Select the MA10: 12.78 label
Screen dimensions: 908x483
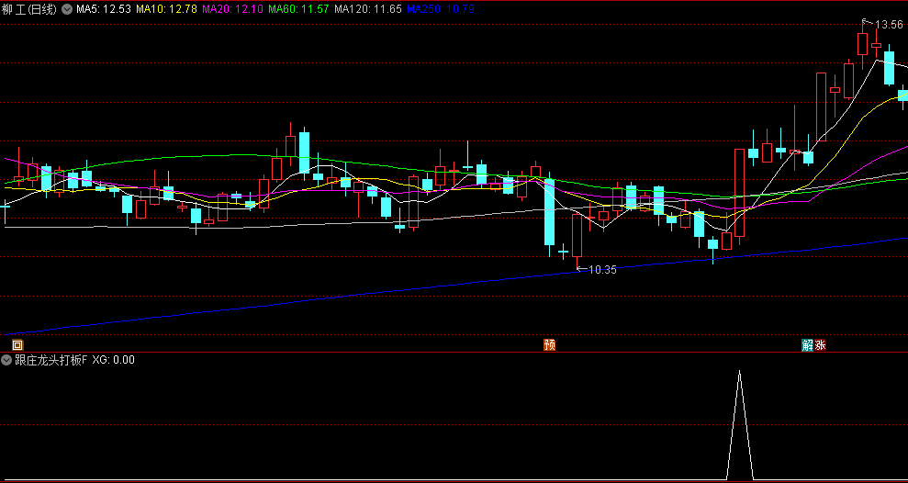(167, 9)
